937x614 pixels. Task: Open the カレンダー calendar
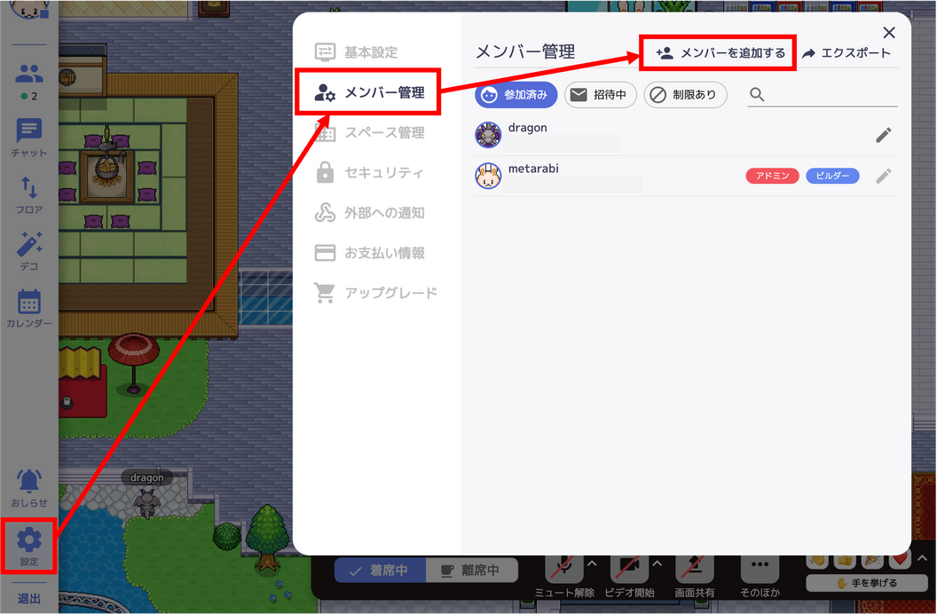[x=28, y=308]
